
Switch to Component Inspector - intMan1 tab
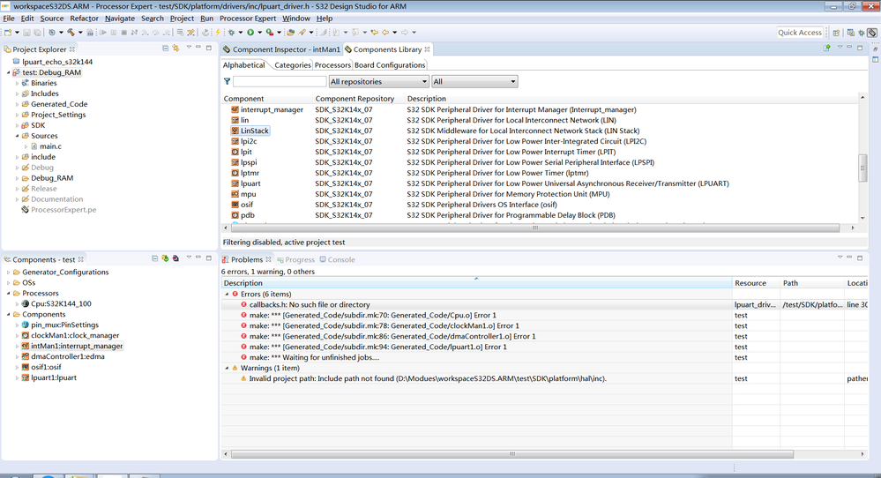point(281,49)
